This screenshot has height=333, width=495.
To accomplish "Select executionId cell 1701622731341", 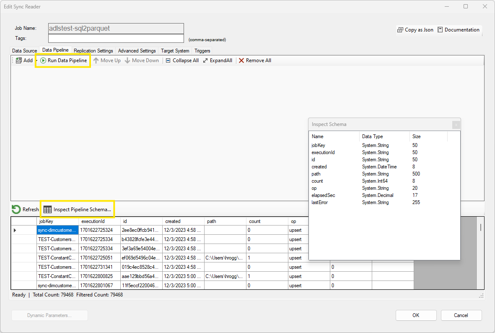I will [99, 267].
